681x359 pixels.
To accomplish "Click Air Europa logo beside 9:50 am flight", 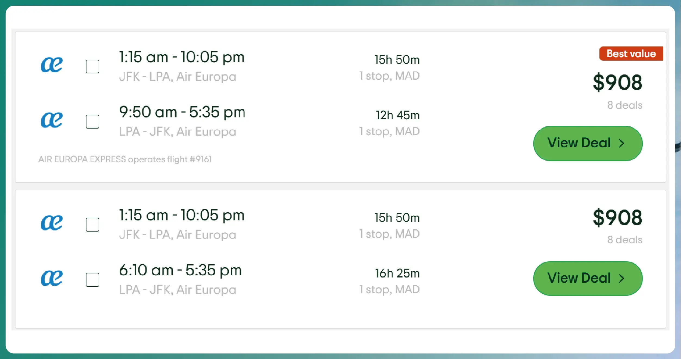I will click(52, 120).
